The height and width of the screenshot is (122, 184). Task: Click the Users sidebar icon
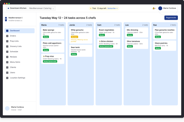(7, 73)
